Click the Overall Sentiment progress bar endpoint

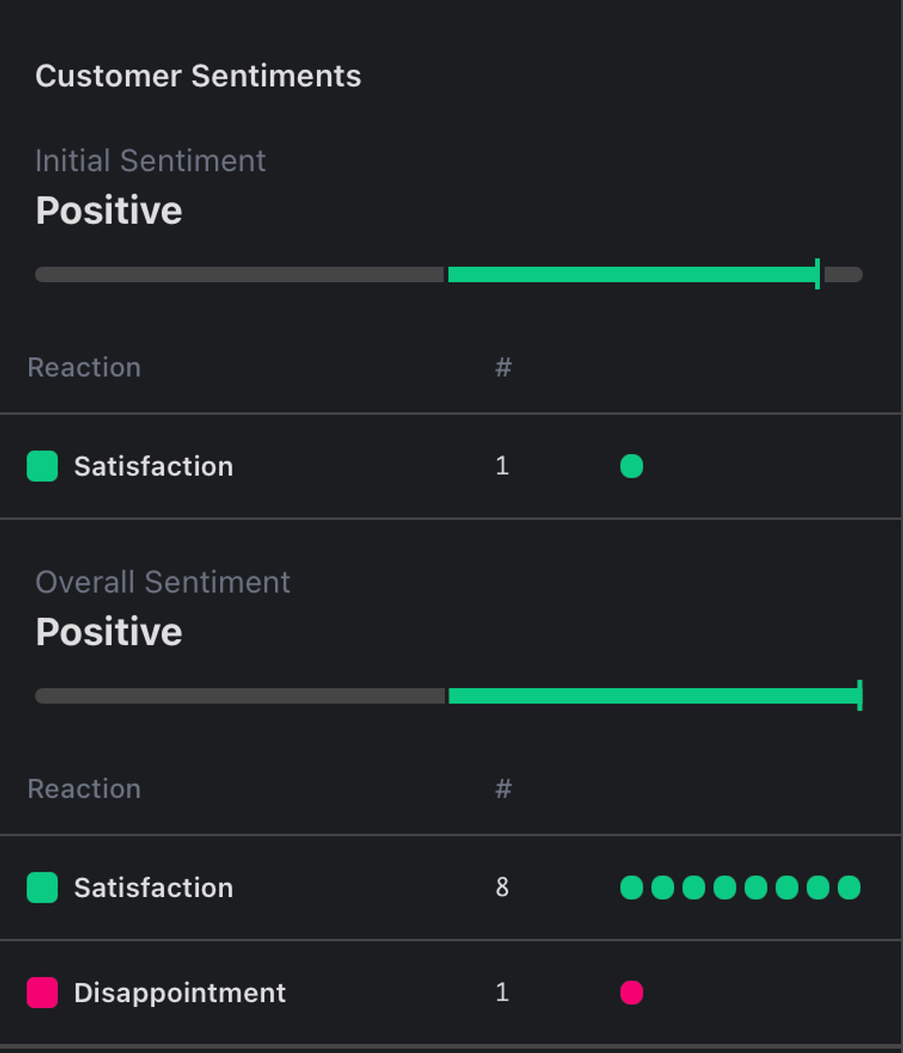coord(859,696)
